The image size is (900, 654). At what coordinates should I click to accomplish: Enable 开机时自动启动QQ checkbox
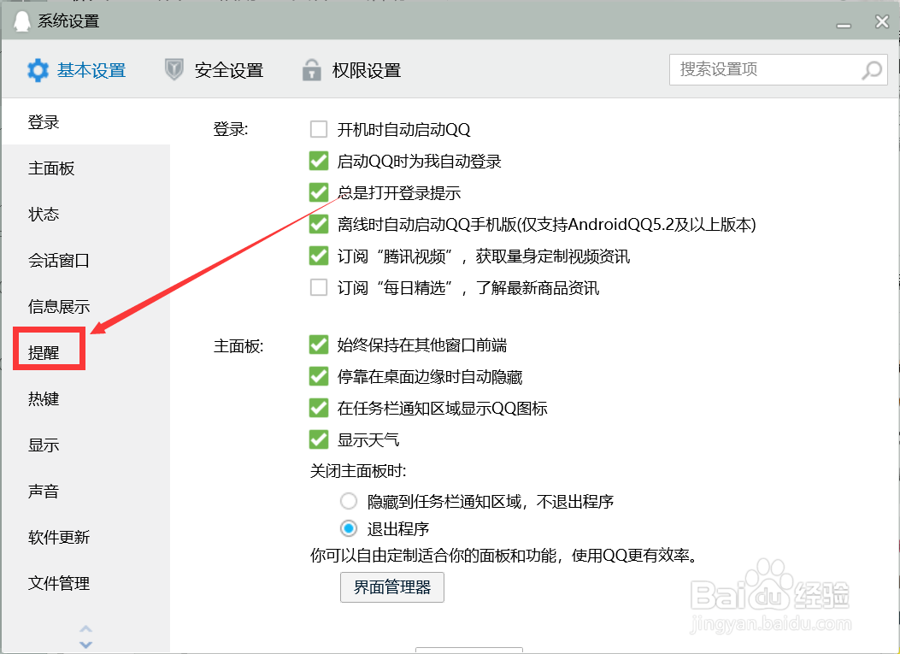click(319, 129)
